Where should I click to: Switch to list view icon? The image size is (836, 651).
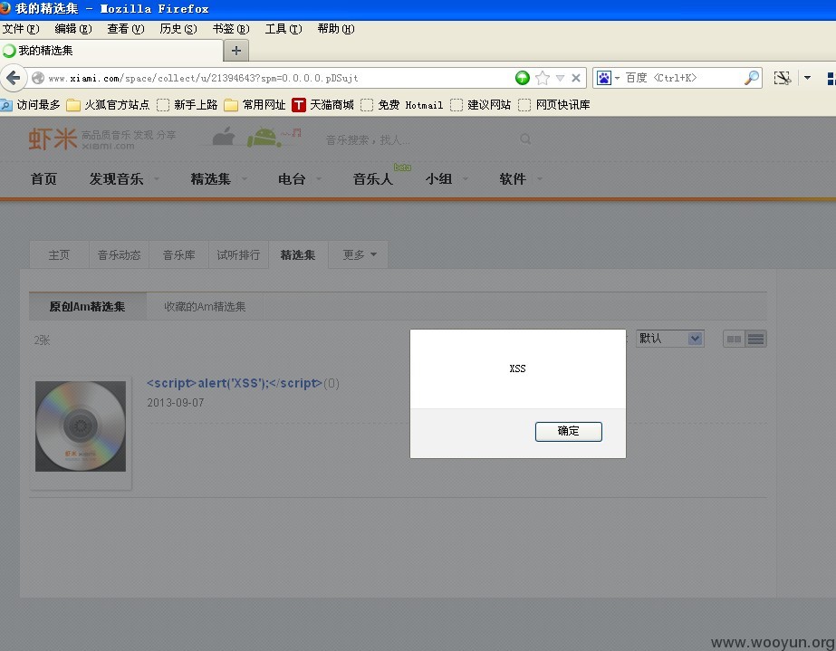[x=755, y=340]
